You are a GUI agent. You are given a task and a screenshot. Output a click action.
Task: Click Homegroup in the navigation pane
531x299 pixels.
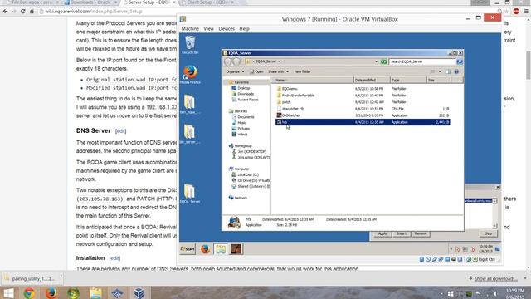242,146
